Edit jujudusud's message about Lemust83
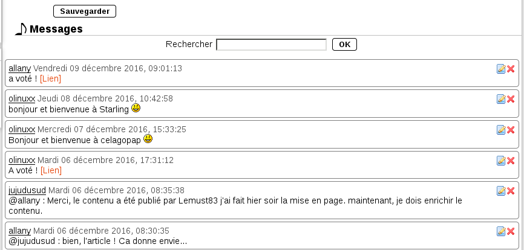This screenshot has width=524, height=250. click(501, 191)
